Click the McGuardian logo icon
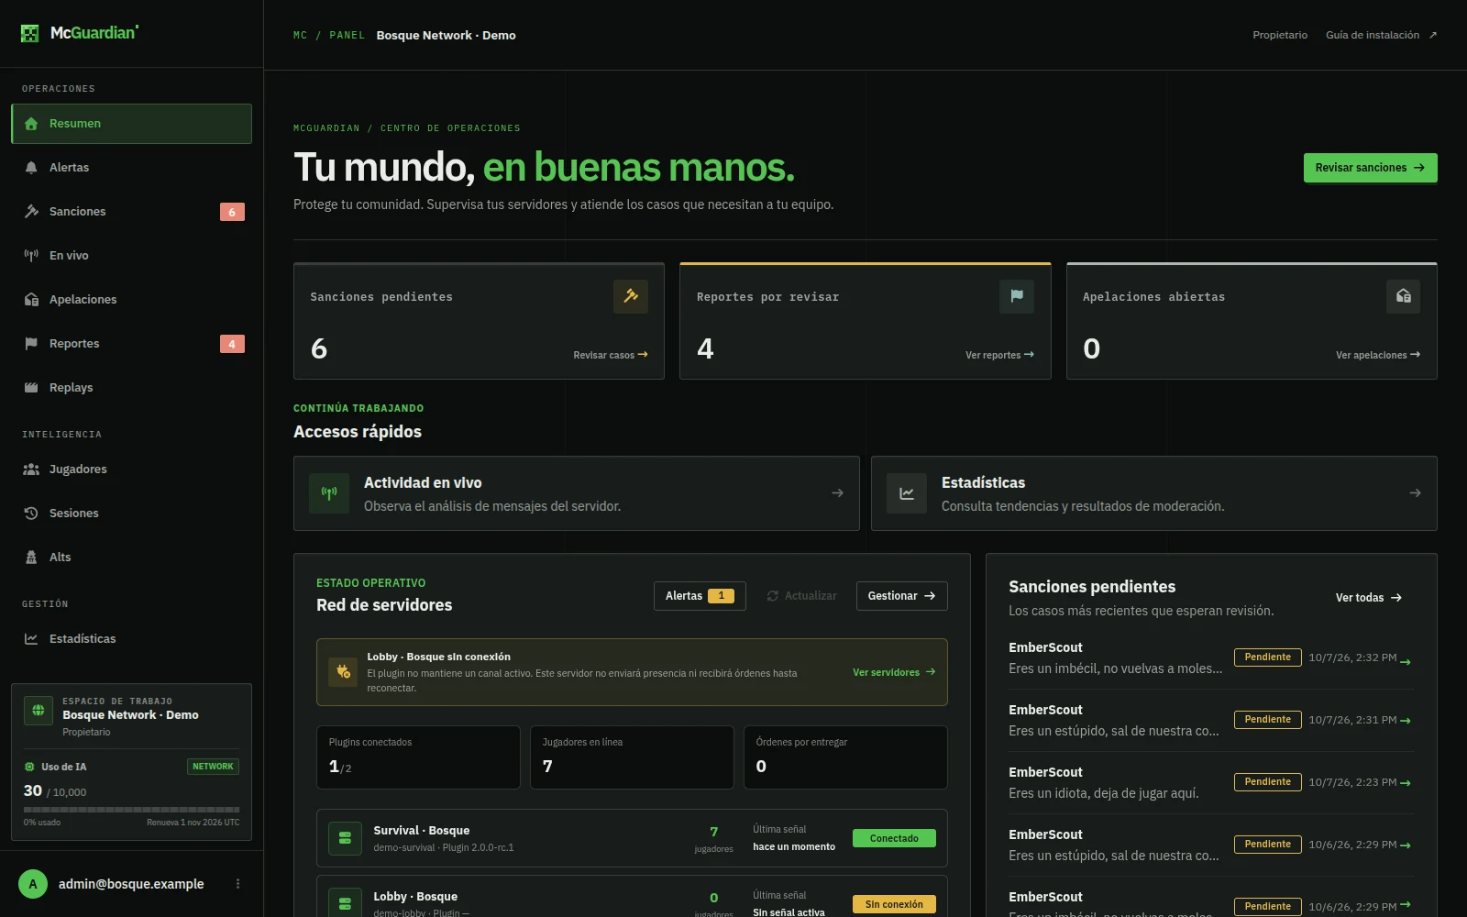This screenshot has width=1467, height=917. click(x=30, y=34)
